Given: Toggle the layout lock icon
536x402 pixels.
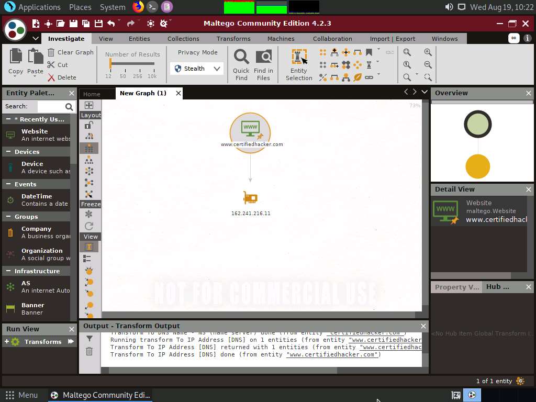Looking at the screenshot, I should pos(89,125).
